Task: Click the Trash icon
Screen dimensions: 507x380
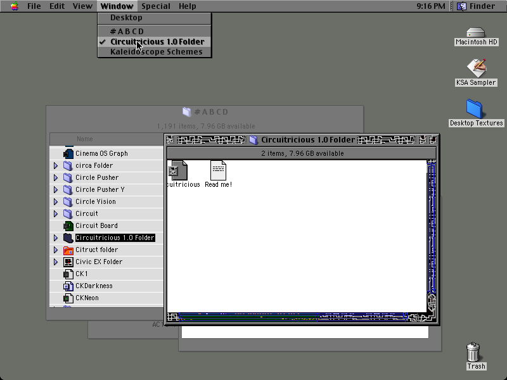Action: click(x=473, y=352)
